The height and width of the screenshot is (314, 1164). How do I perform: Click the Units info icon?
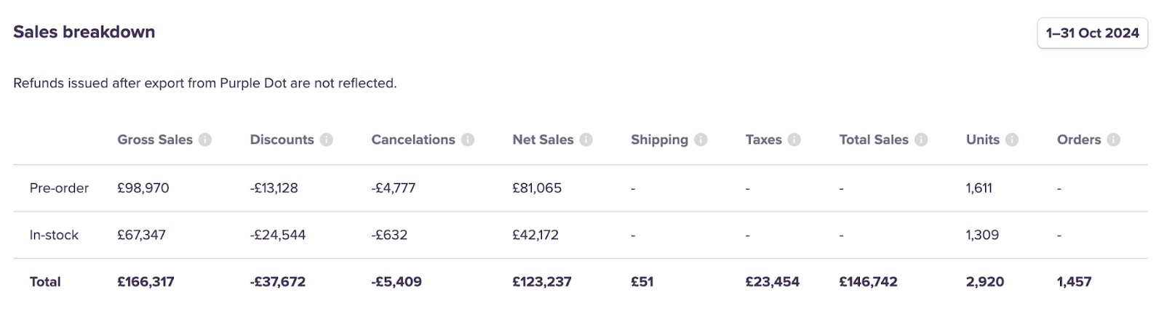coord(1012,140)
